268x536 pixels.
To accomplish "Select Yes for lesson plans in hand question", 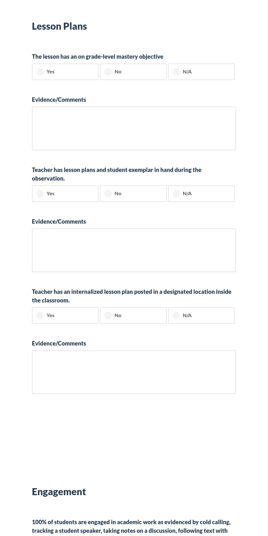I will click(40, 194).
